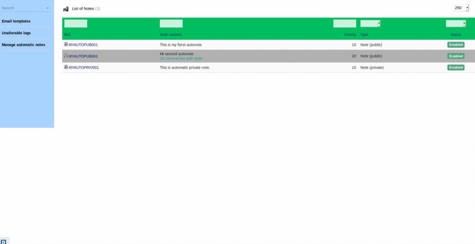This screenshot has width=475, height=244.
Task: Click the List of Notes title icon
Action: pyautogui.click(x=66, y=9)
